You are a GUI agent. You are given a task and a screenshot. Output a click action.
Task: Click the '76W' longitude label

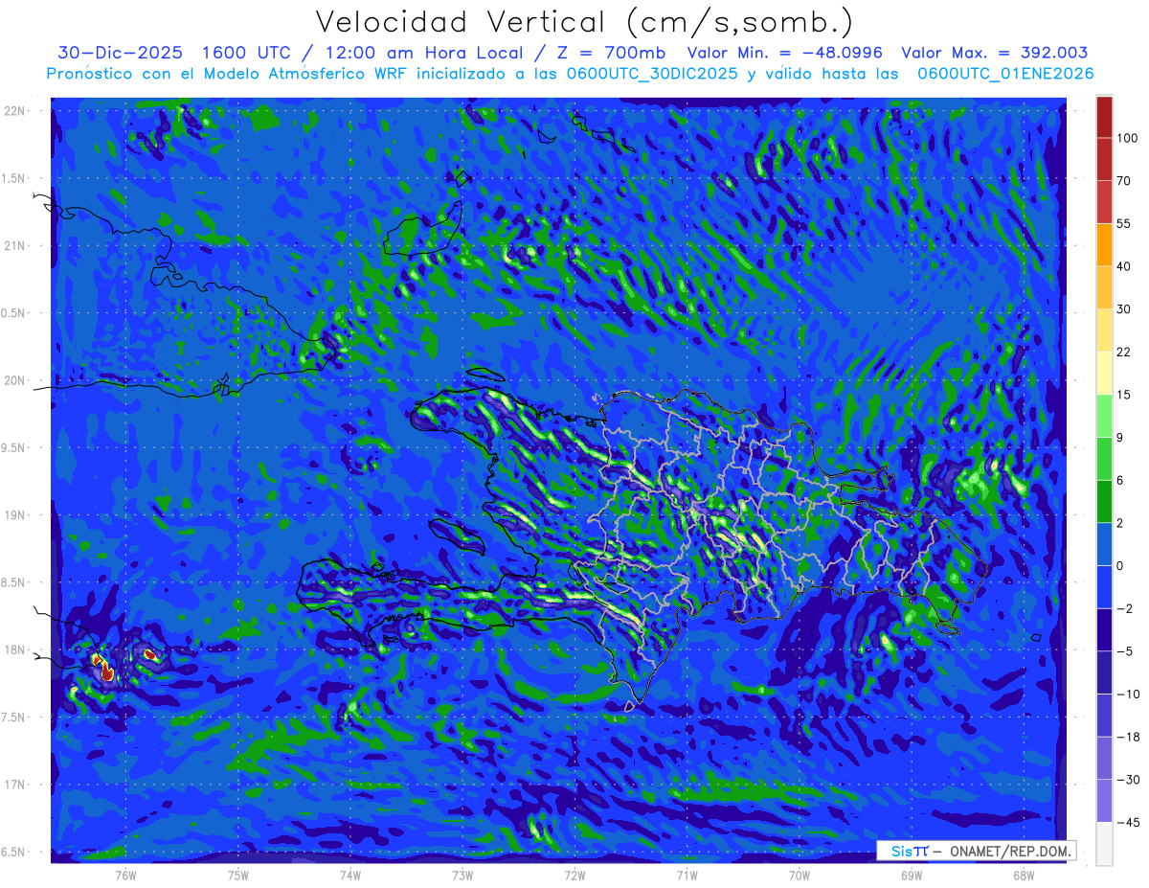(125, 875)
